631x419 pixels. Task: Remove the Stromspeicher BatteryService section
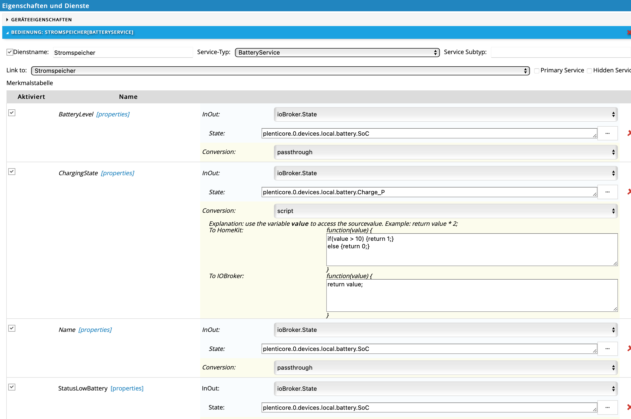[628, 32]
